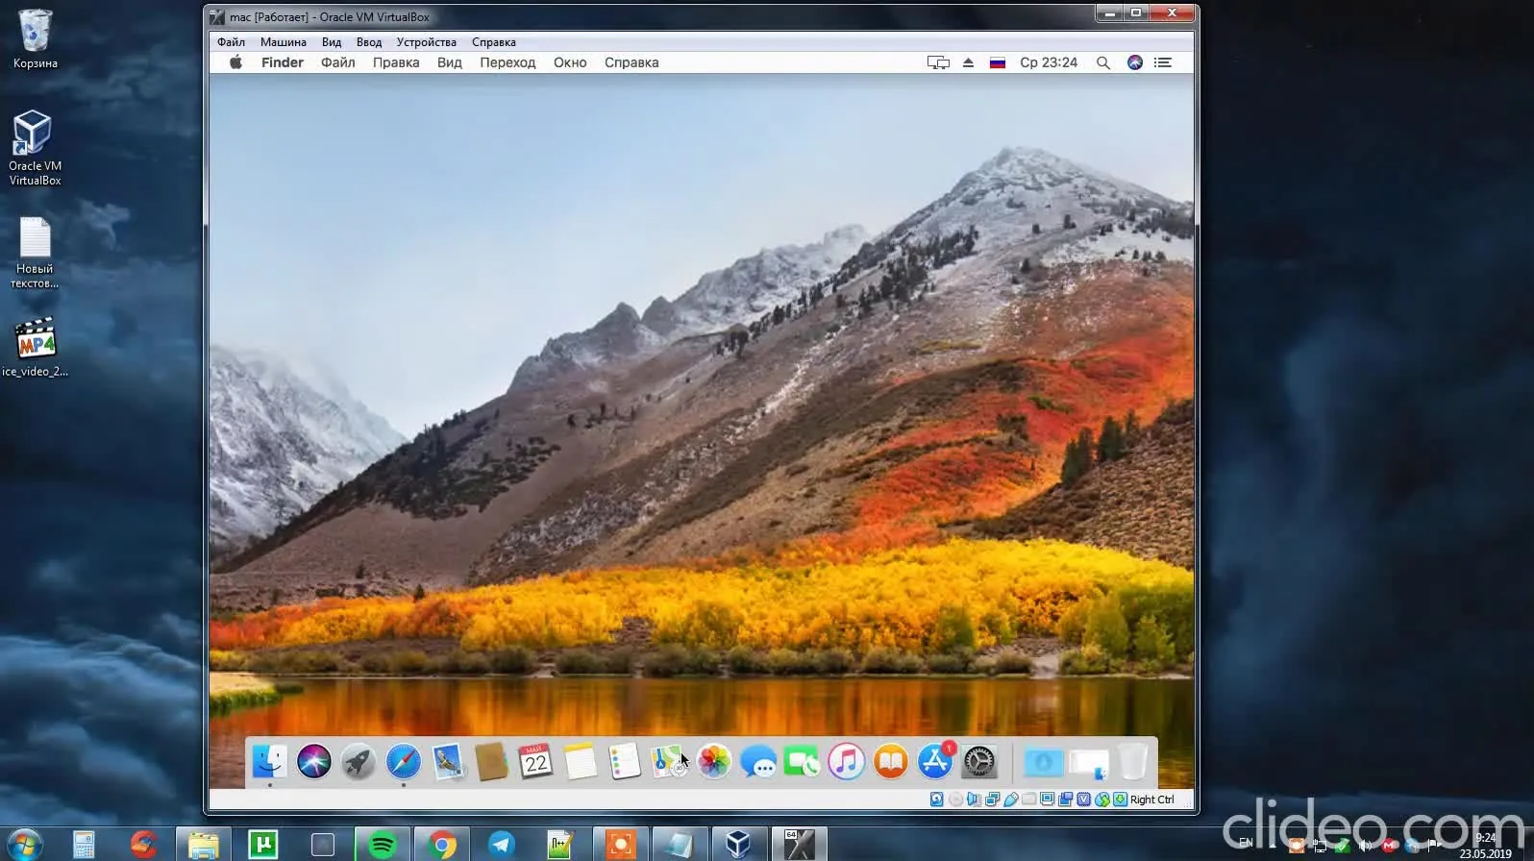
Task: Open macOS Файл menu beside Finder
Action: (337, 62)
